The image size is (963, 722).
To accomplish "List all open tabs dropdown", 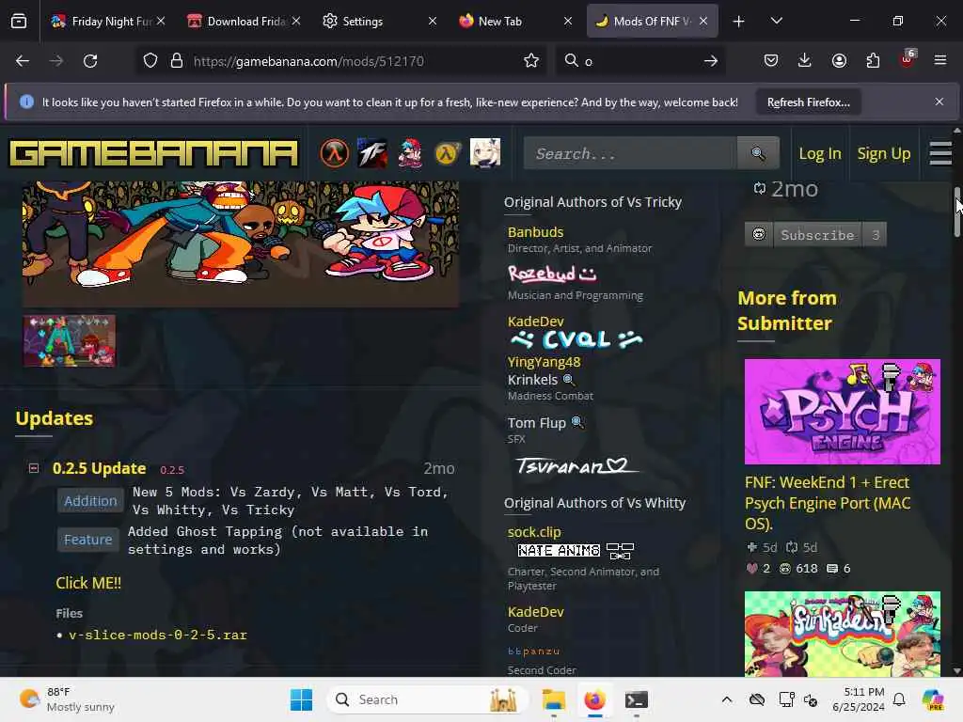I will pyautogui.click(x=776, y=21).
